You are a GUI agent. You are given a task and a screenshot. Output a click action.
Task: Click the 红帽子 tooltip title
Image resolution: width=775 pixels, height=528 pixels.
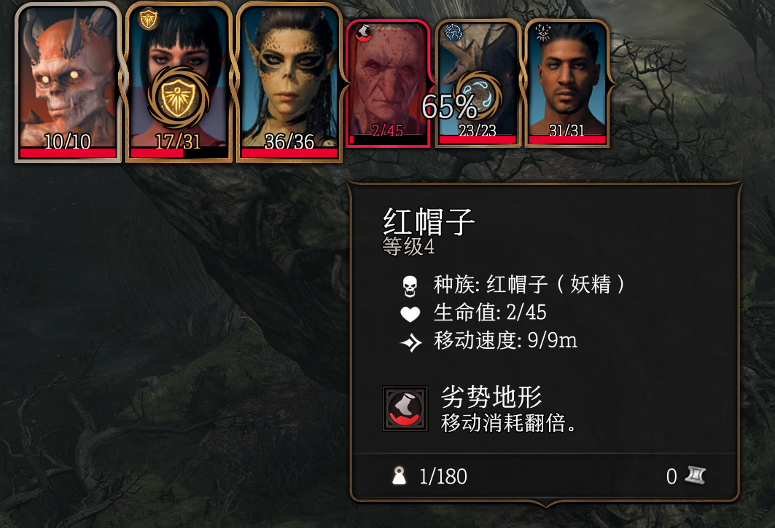click(x=429, y=221)
